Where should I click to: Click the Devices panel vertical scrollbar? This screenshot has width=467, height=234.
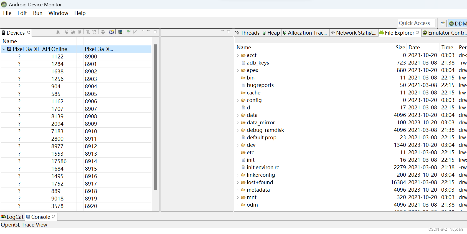coord(155,117)
